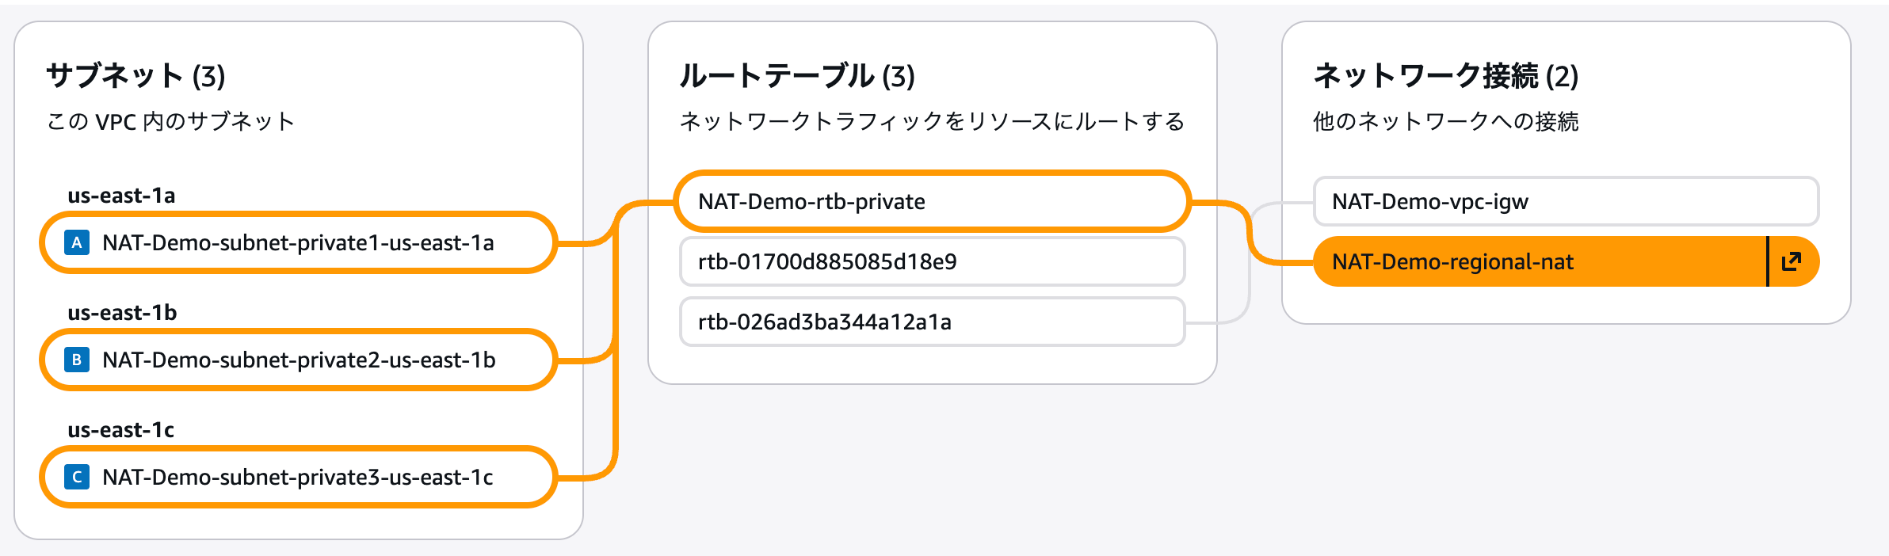Click the us-east-1b availability zone label

point(122,313)
